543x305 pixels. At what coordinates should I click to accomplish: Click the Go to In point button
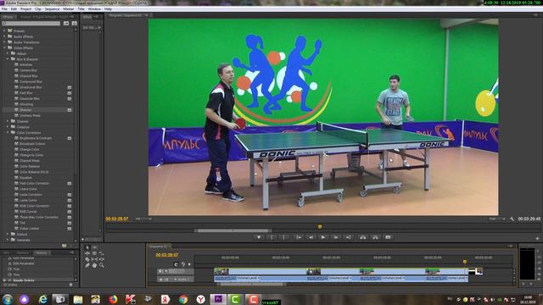[298, 237]
